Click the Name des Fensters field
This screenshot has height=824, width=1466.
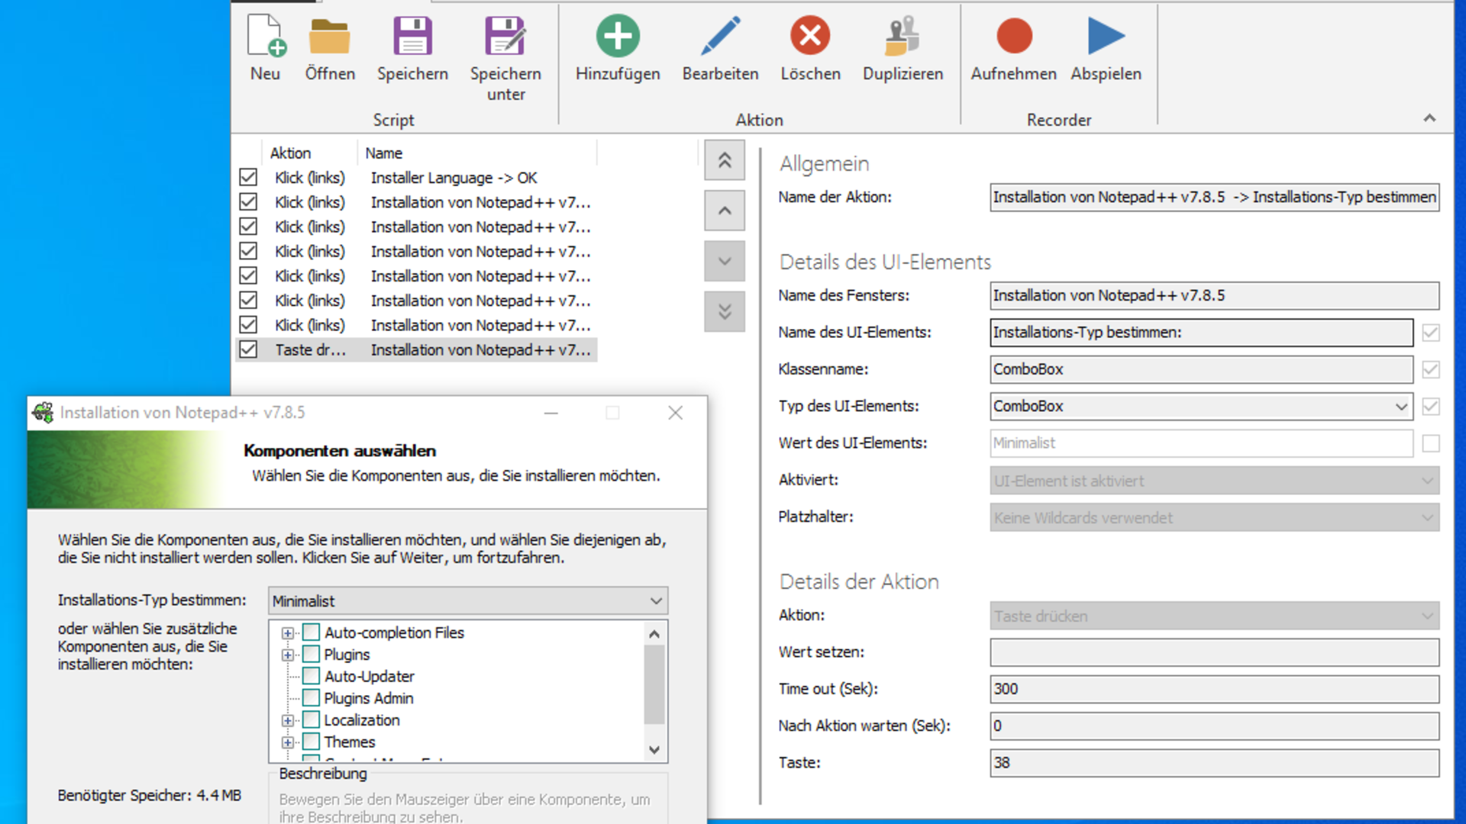(1214, 296)
